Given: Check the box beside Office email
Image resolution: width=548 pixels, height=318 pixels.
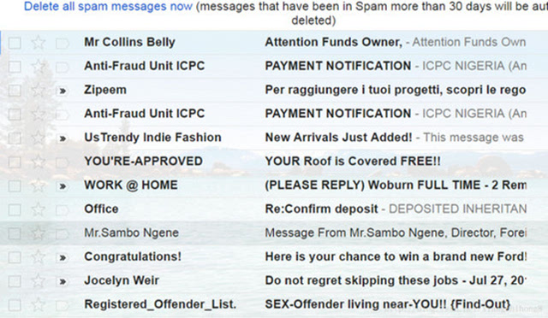Looking at the screenshot, I should (15, 209).
